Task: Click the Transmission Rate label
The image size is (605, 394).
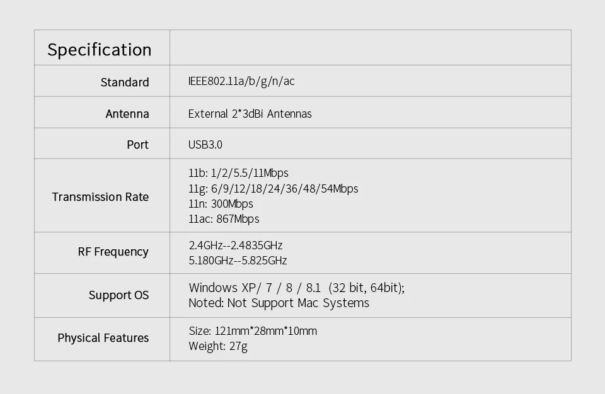Action: click(x=100, y=197)
